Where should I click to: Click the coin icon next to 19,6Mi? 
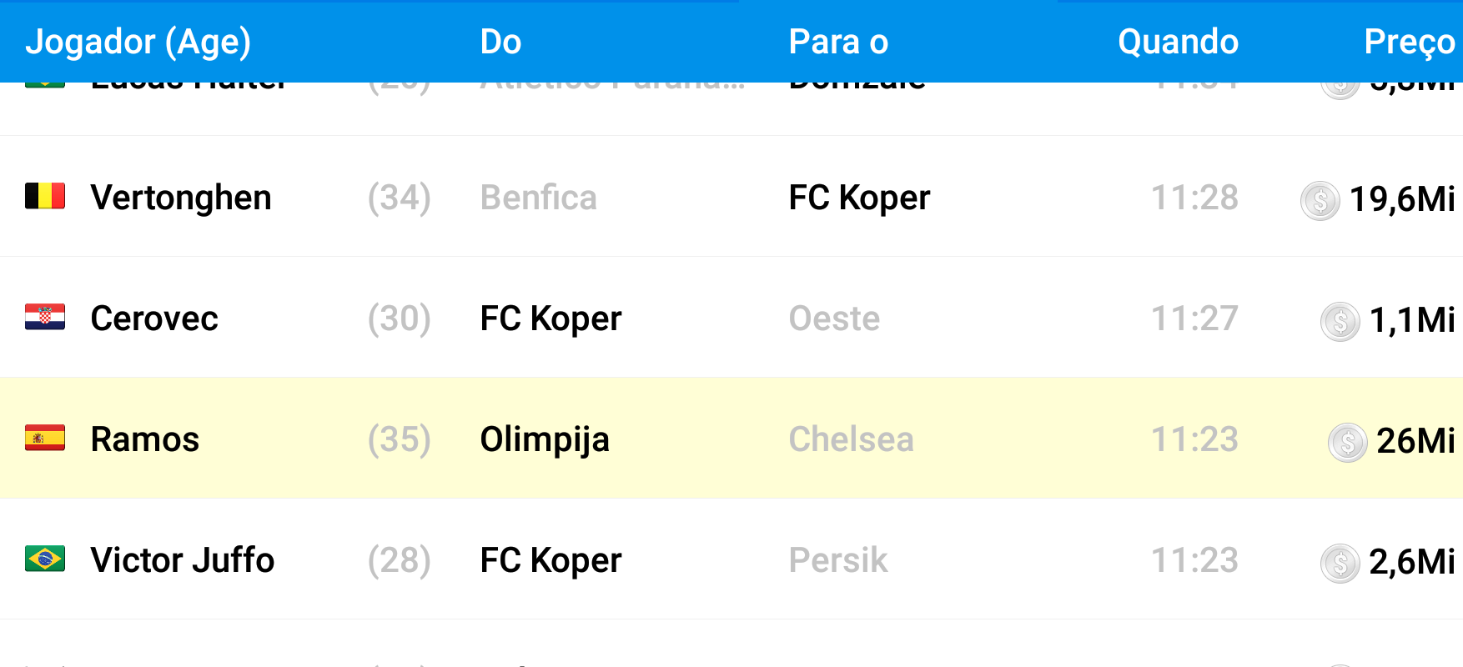pyautogui.click(x=1320, y=200)
